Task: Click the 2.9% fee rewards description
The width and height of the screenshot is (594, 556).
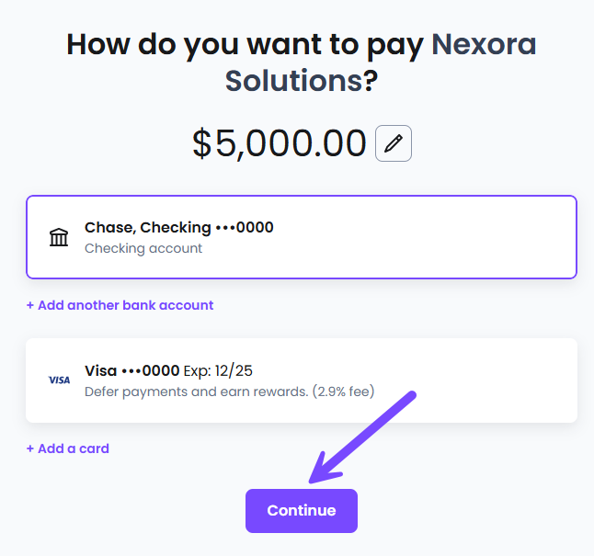Action: (x=229, y=391)
